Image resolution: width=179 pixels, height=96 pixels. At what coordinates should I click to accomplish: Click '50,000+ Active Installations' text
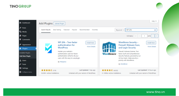pyautogui.click(x=50, y=73)
